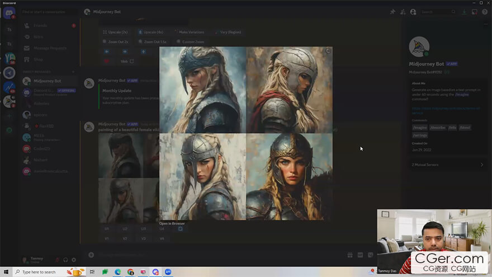
Task: Open the Nitro tab
Action: pos(49,37)
